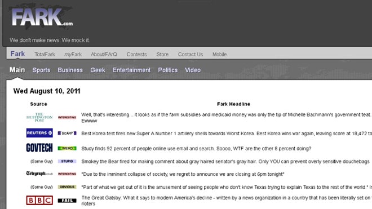This screenshot has height=209, width=372.
Task: Open the myFark tab
Action: (x=73, y=54)
